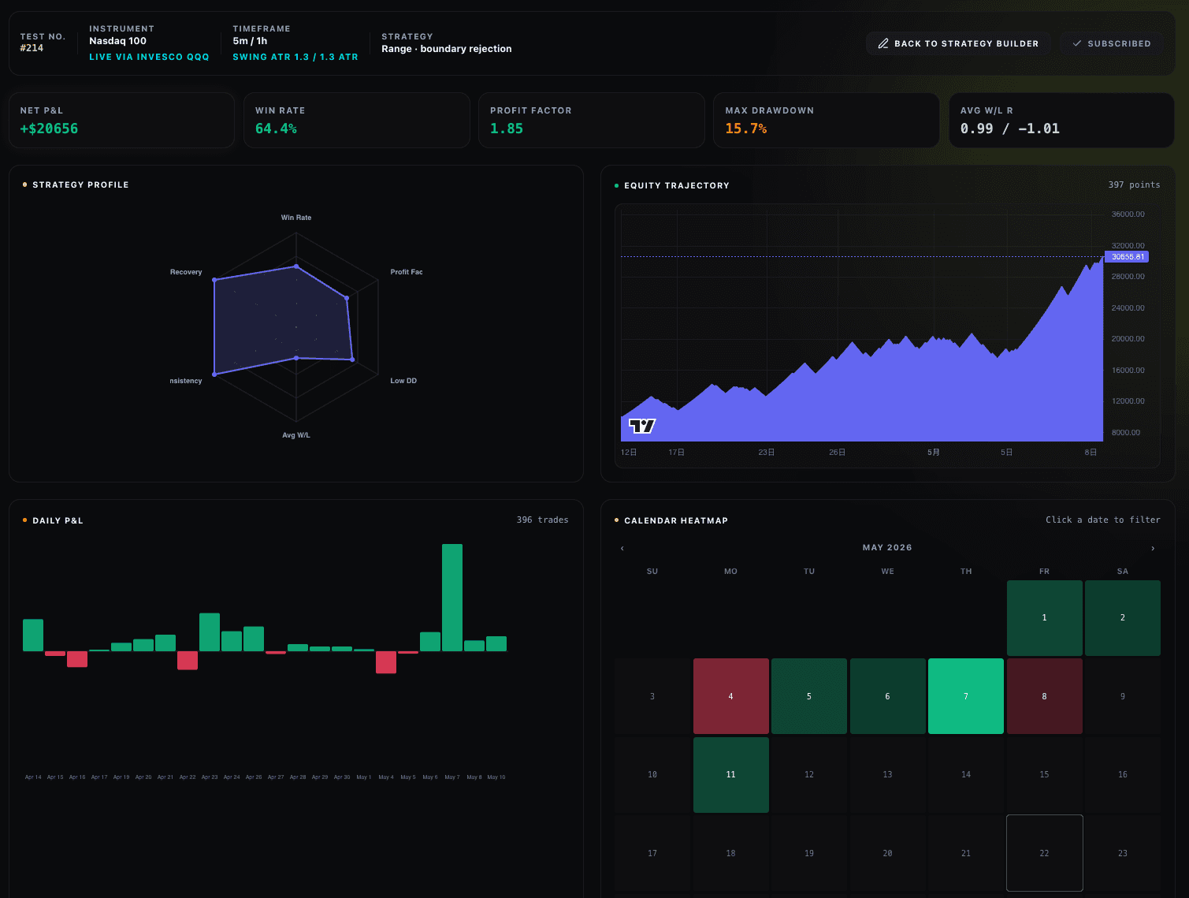Click Range · boundary rejection strategy text
The width and height of the screenshot is (1189, 898).
pos(447,49)
